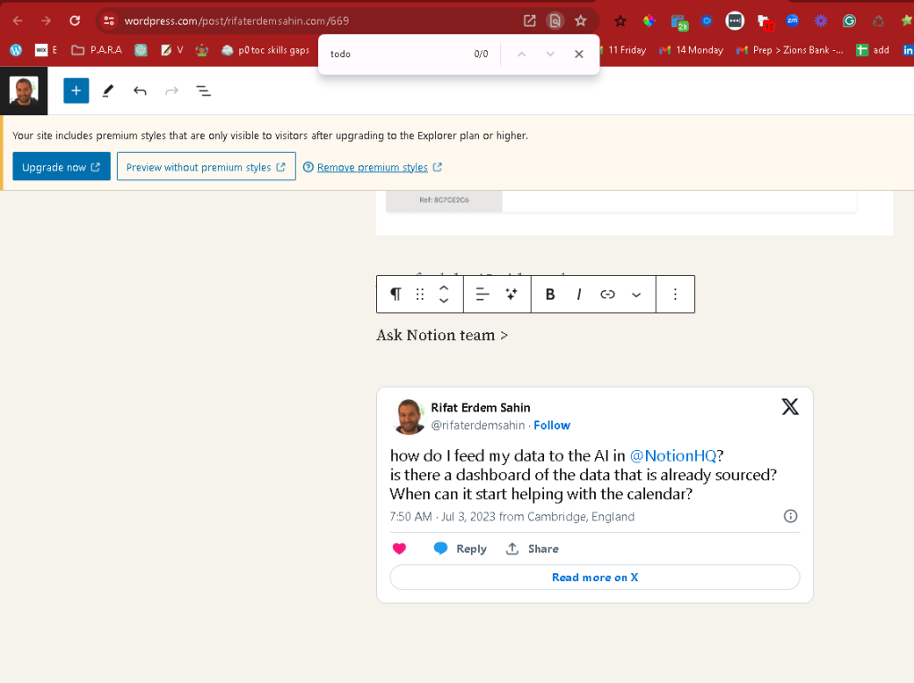Open 'Prep > Zions Bank' bookmark
Screen dimensions: 914x683
coord(790,50)
